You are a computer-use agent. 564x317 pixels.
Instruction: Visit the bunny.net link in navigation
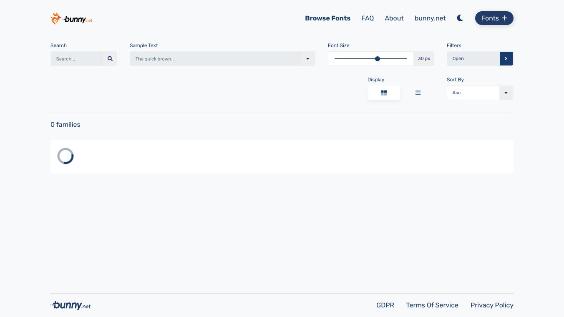click(x=430, y=18)
